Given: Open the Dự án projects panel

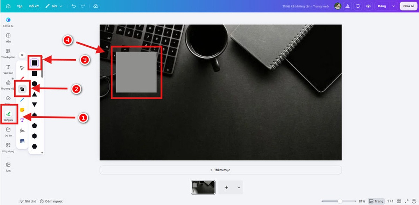Looking at the screenshot, I should [8, 132].
